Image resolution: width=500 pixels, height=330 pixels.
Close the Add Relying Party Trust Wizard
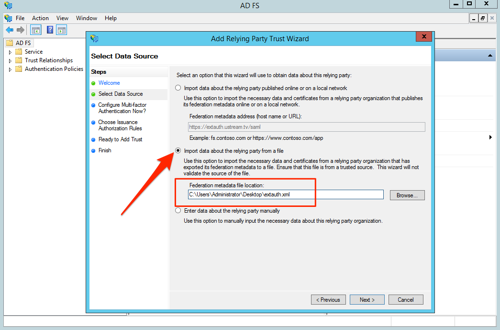424,37
